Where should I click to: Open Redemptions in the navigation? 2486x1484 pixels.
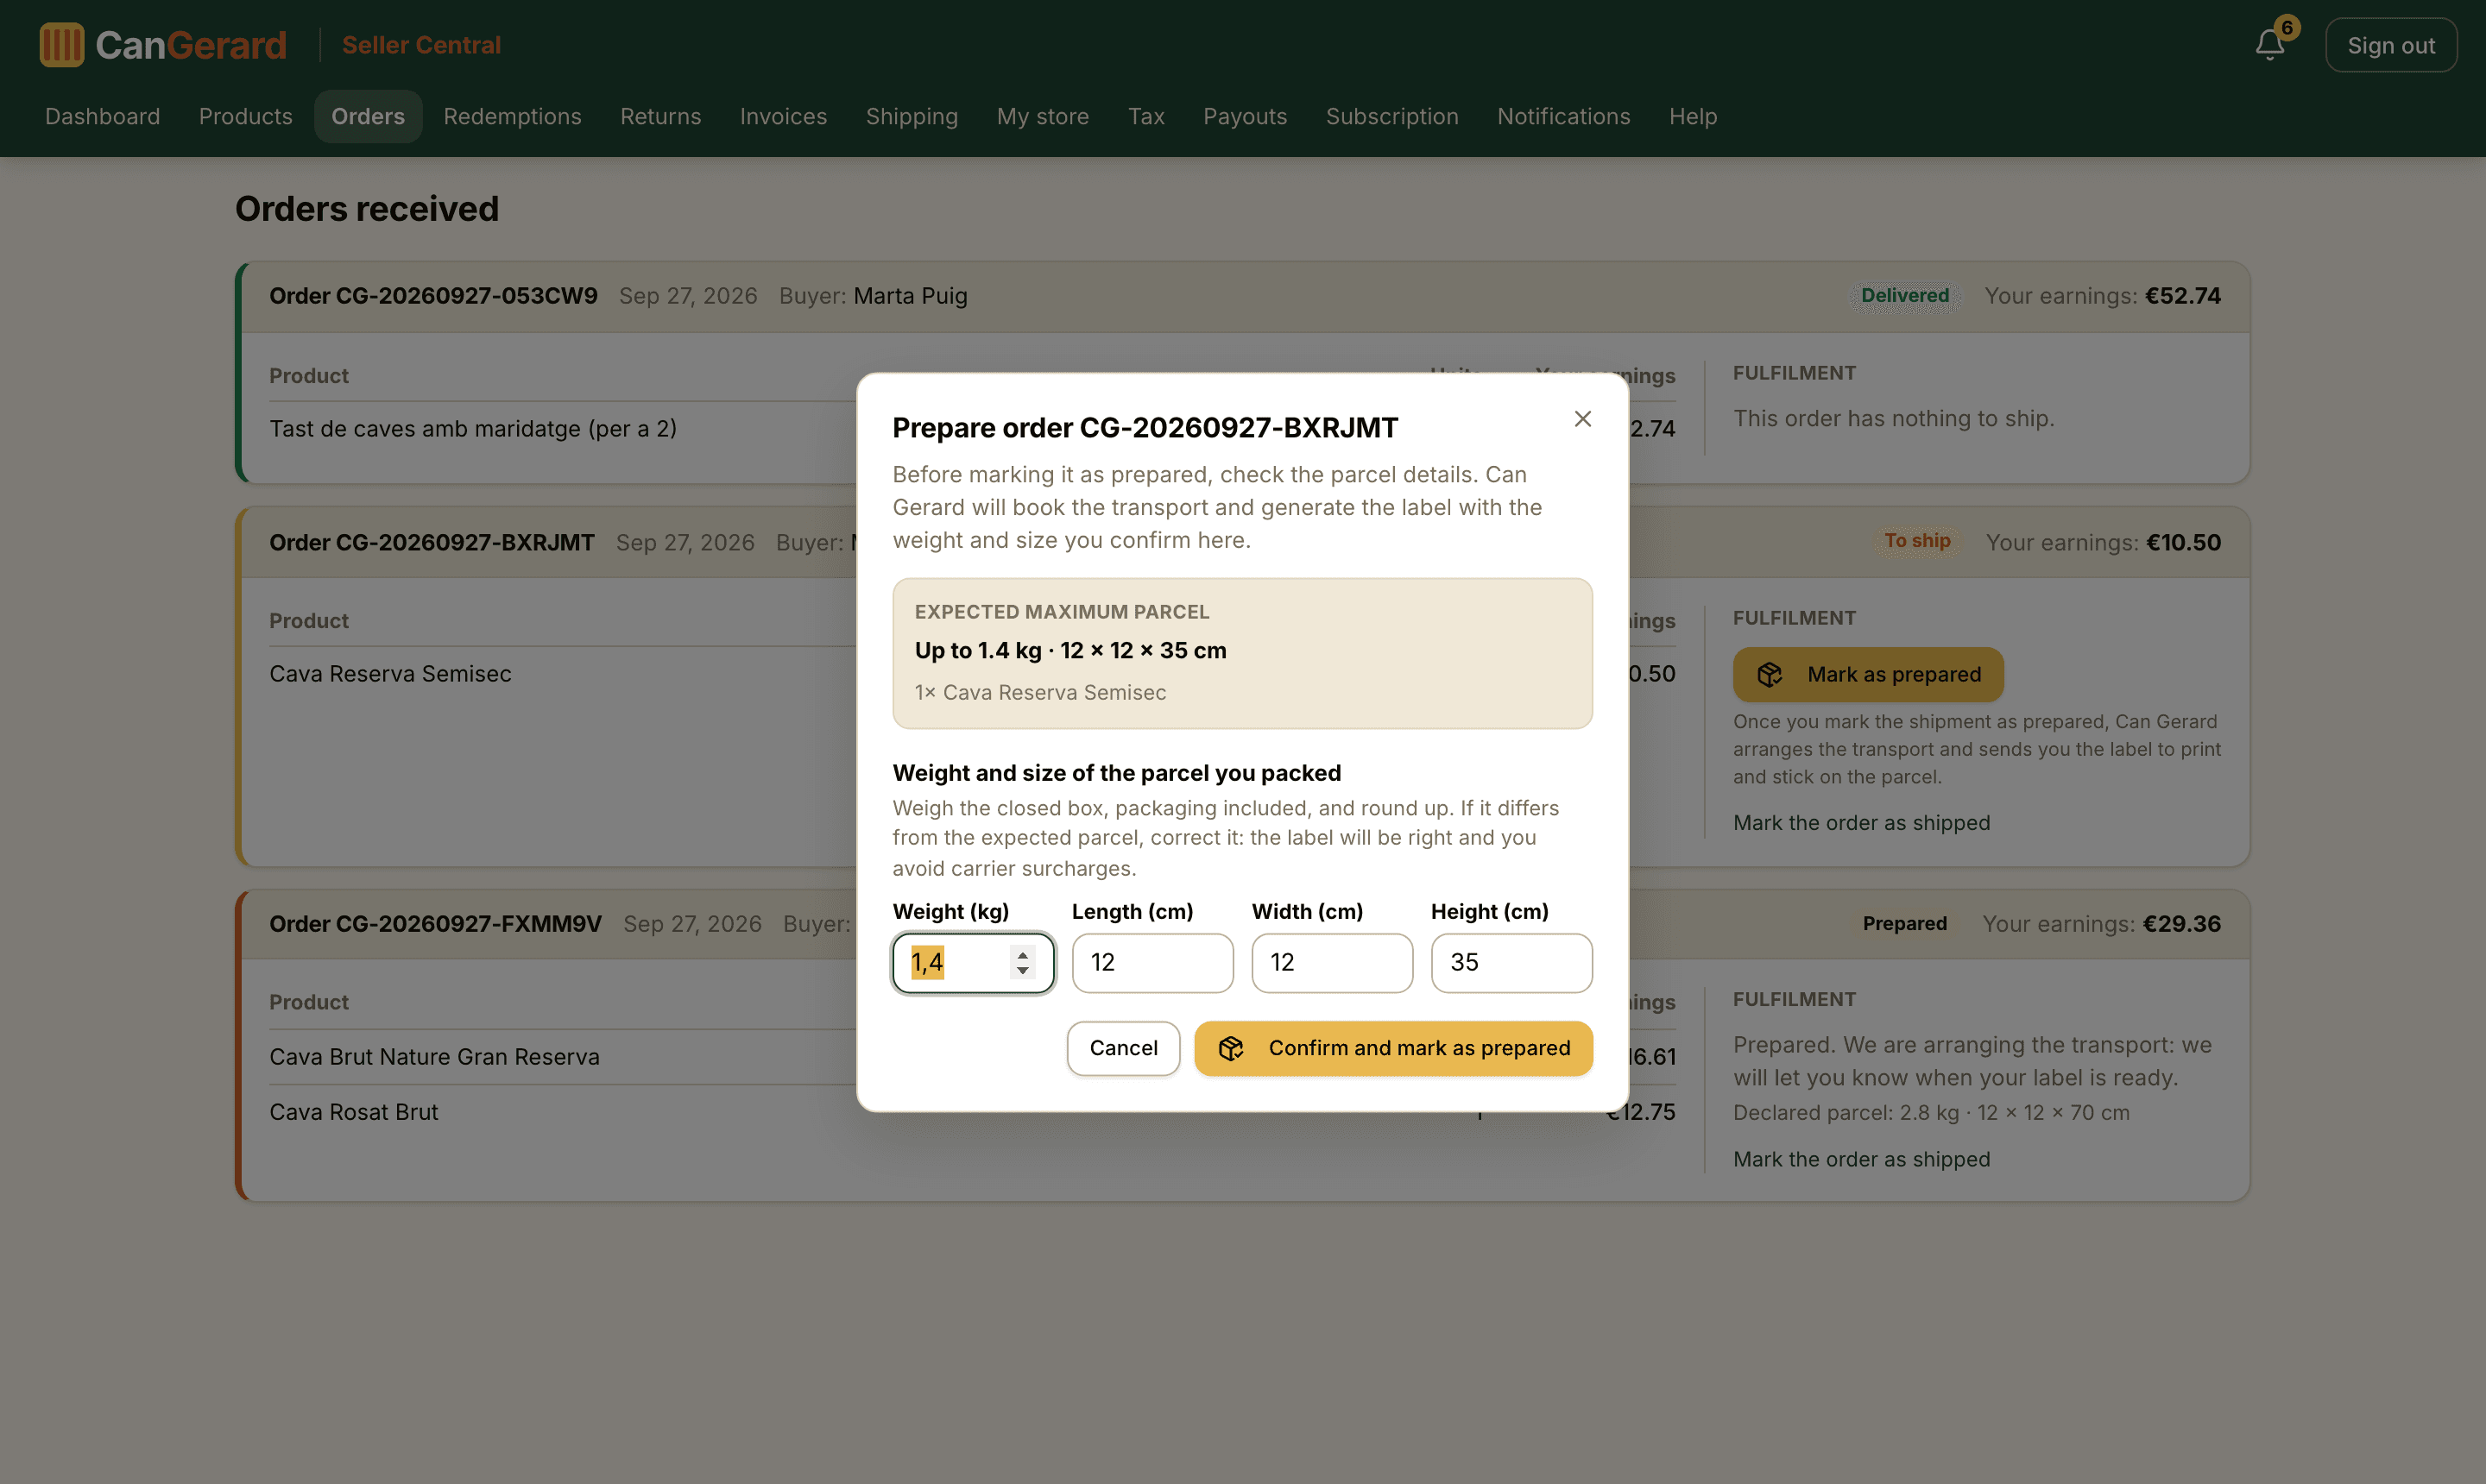coord(512,117)
